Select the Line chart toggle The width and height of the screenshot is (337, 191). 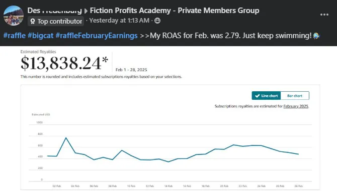pos(266,96)
